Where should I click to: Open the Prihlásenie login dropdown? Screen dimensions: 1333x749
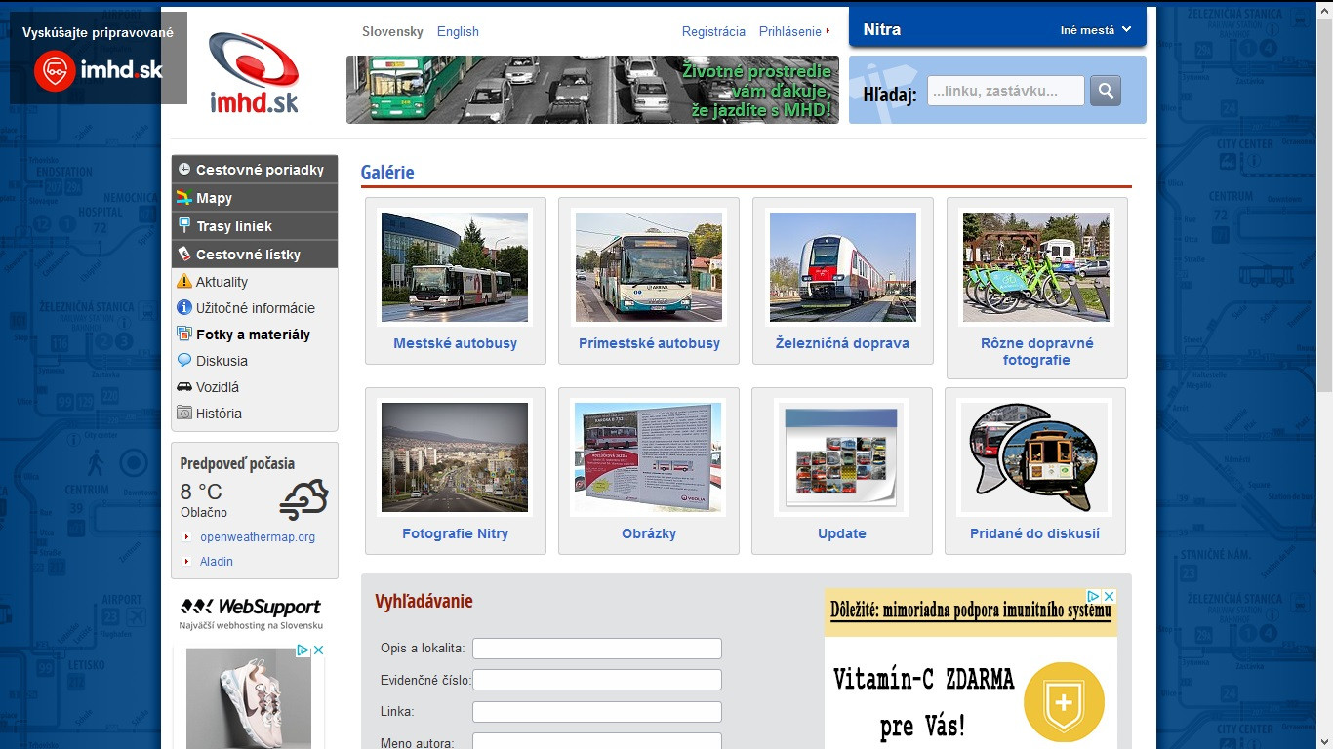[x=793, y=31]
